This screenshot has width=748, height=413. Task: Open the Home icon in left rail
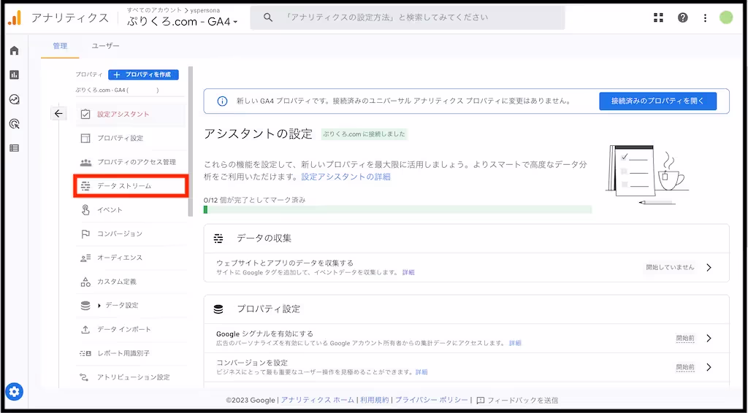[15, 50]
